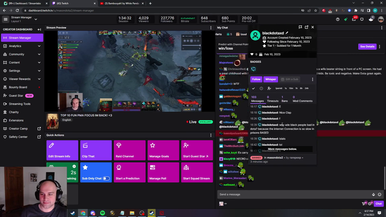Open notifications inbox with red badge

[354, 19]
